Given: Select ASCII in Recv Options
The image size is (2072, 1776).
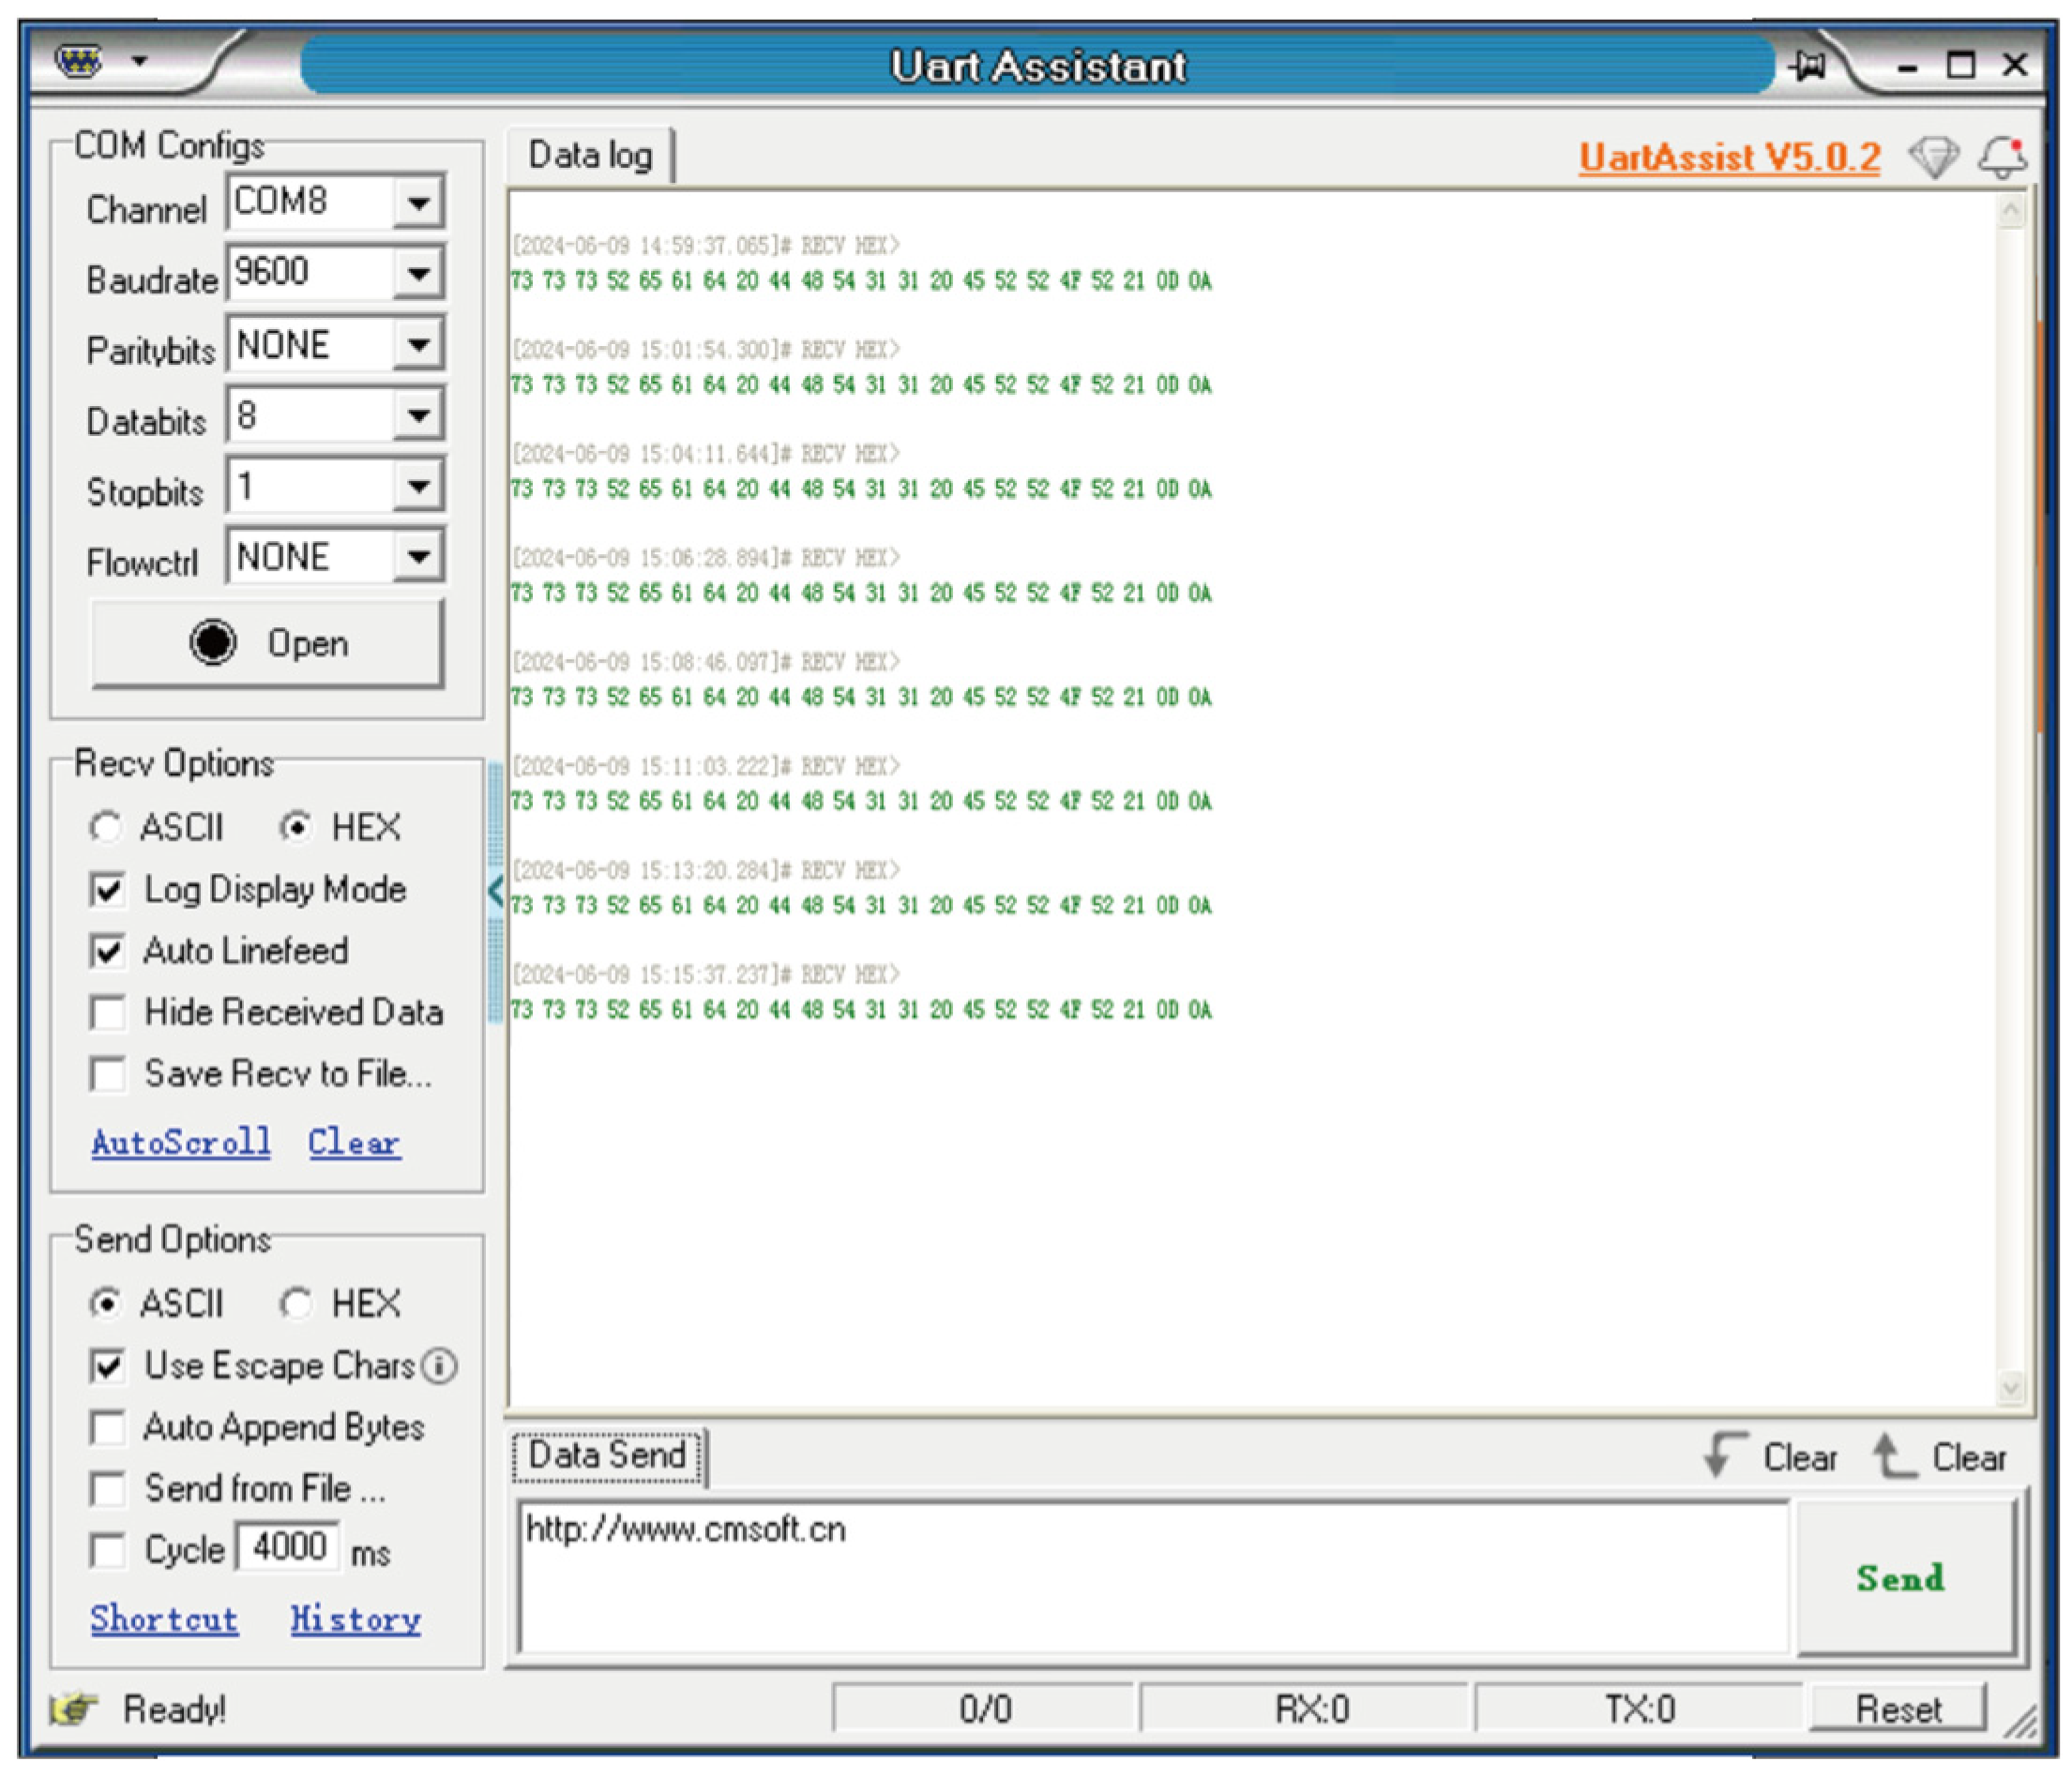Looking at the screenshot, I should (x=106, y=828).
